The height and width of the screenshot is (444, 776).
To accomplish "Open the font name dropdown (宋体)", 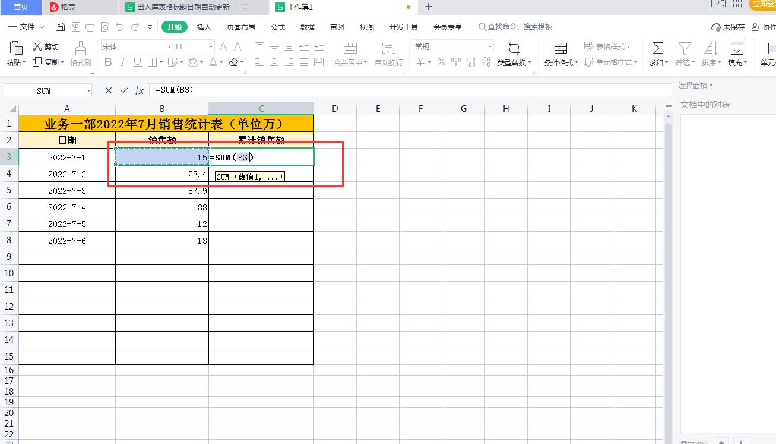I will click(x=169, y=46).
